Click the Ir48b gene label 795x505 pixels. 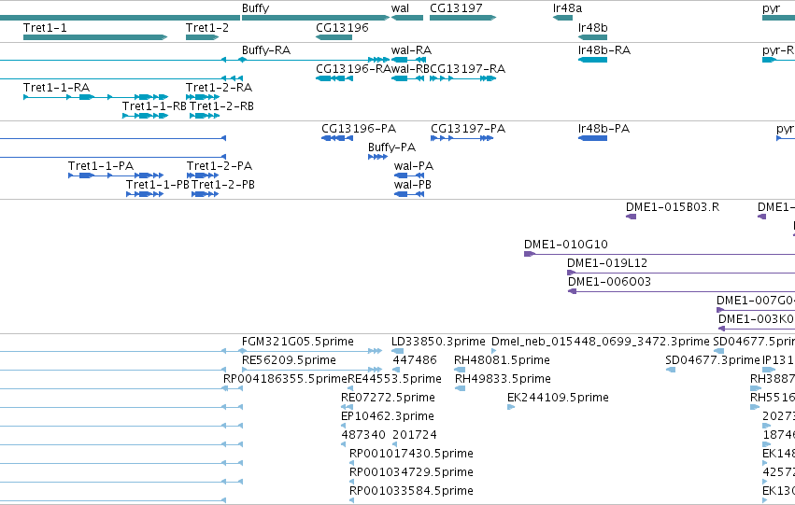tap(592, 27)
